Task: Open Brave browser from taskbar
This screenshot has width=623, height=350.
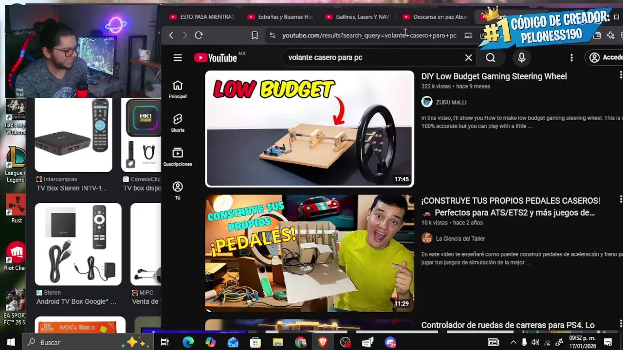Action: (x=323, y=342)
